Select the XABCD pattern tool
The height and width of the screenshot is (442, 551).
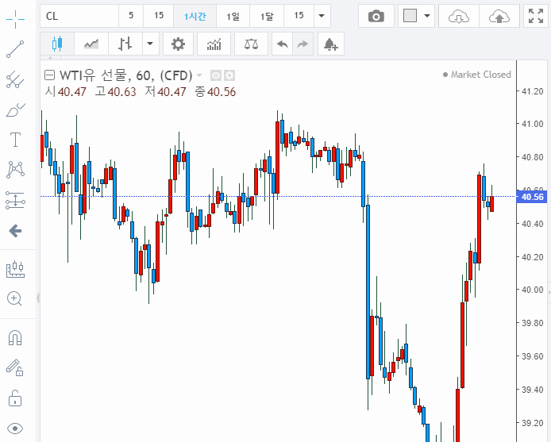[15, 170]
